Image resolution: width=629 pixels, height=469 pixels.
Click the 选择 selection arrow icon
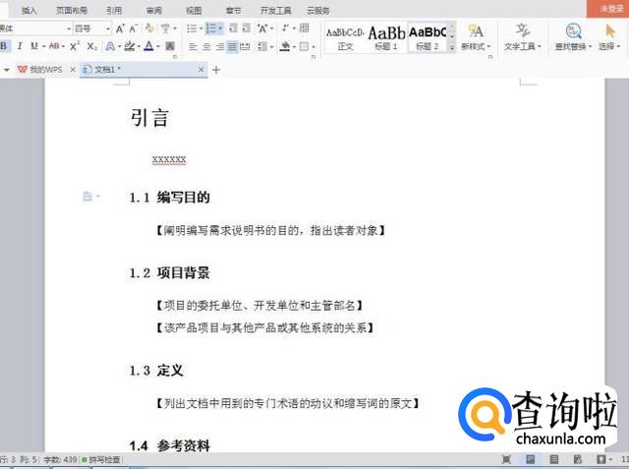tap(610, 36)
